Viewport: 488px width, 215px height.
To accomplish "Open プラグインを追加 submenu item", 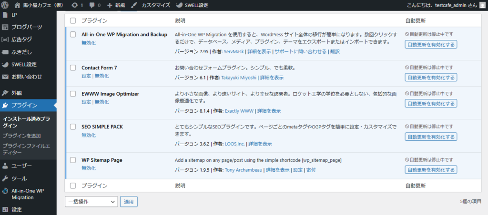I will (x=21, y=136).
